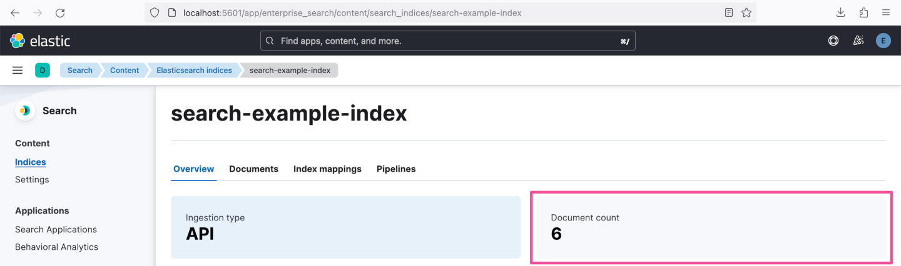The height and width of the screenshot is (266, 901).
Task: Click the Content breadcrumb
Action: pos(124,71)
